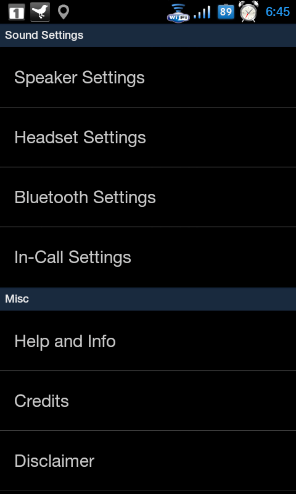Open In-Call Settings
Screen dimensions: 296x494
pyautogui.click(x=148, y=257)
